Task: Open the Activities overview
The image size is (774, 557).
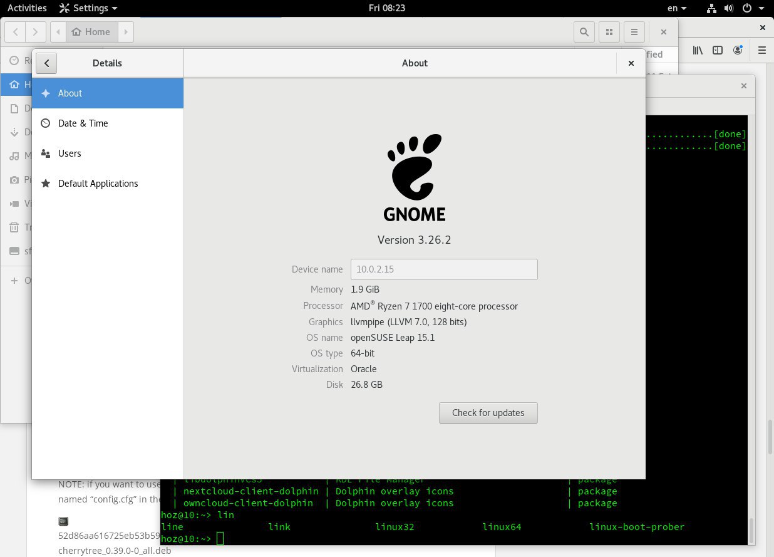Action: tap(27, 8)
